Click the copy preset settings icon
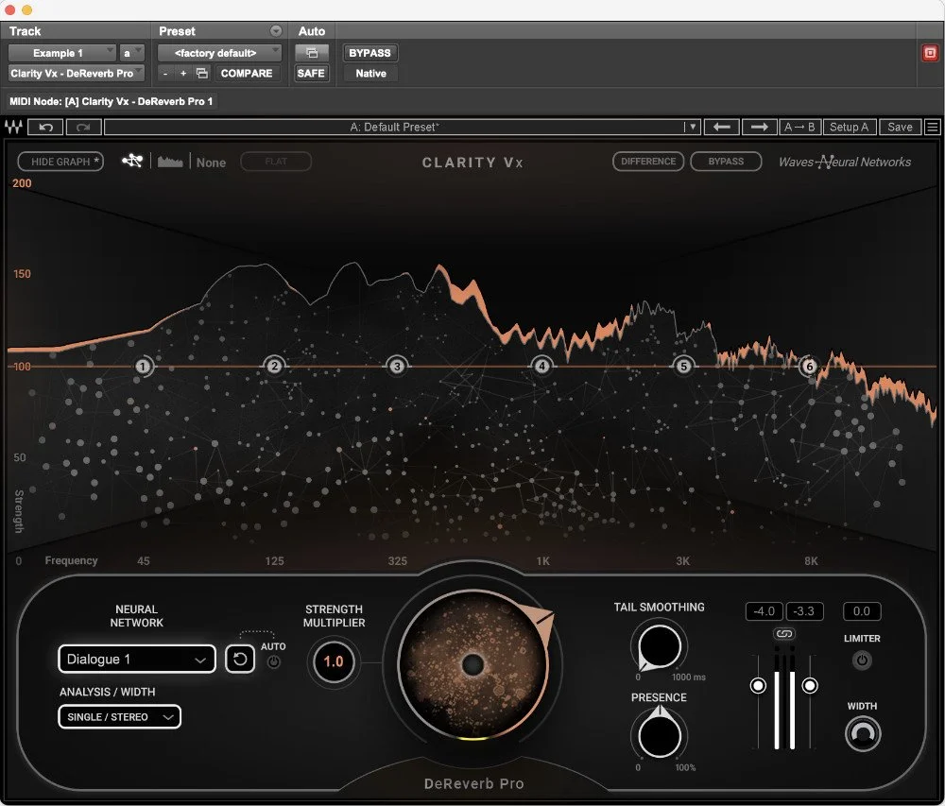 202,73
